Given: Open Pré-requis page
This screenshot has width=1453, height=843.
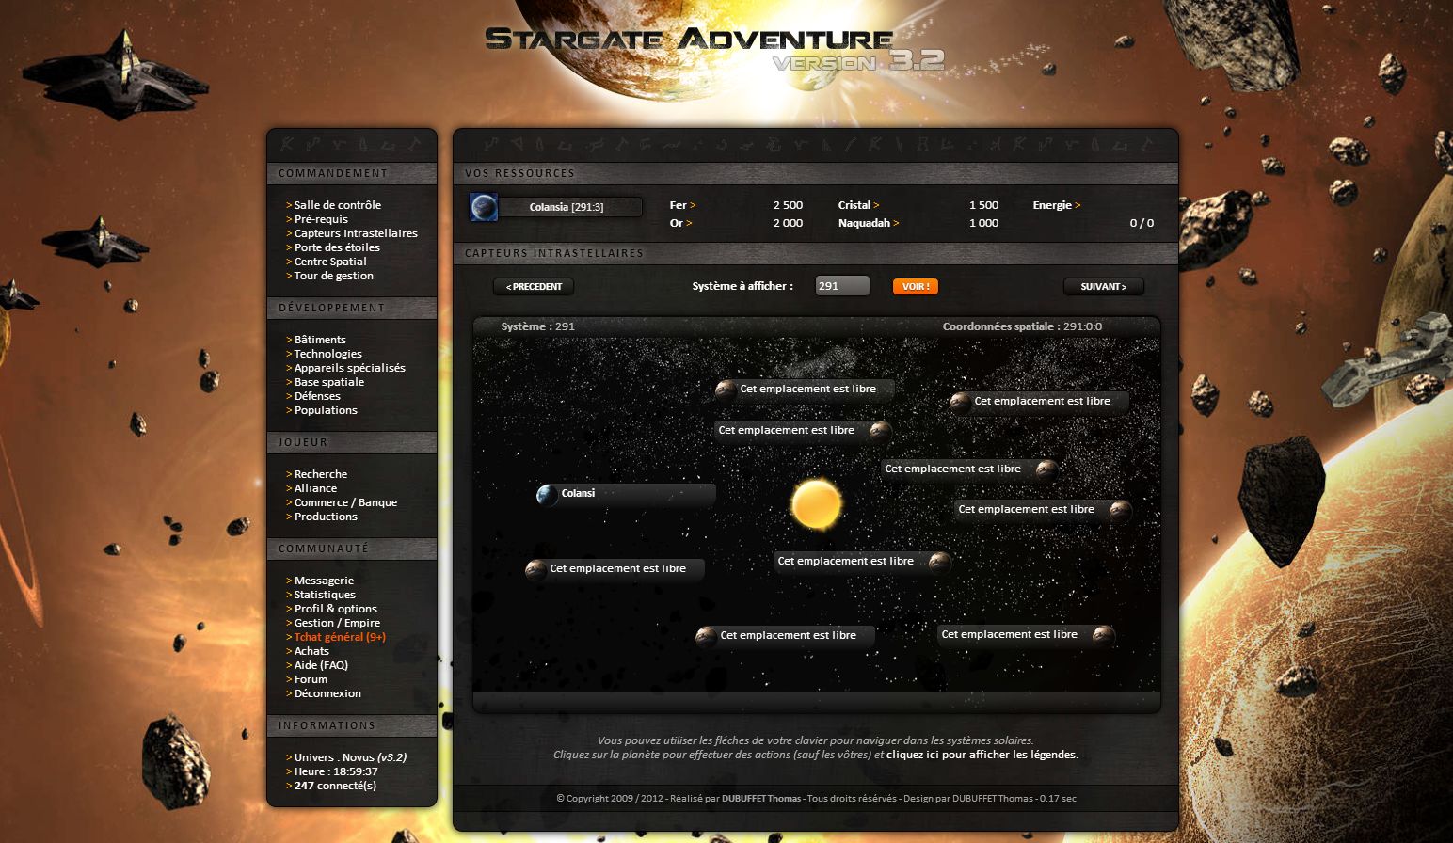Looking at the screenshot, I should pyautogui.click(x=320, y=219).
